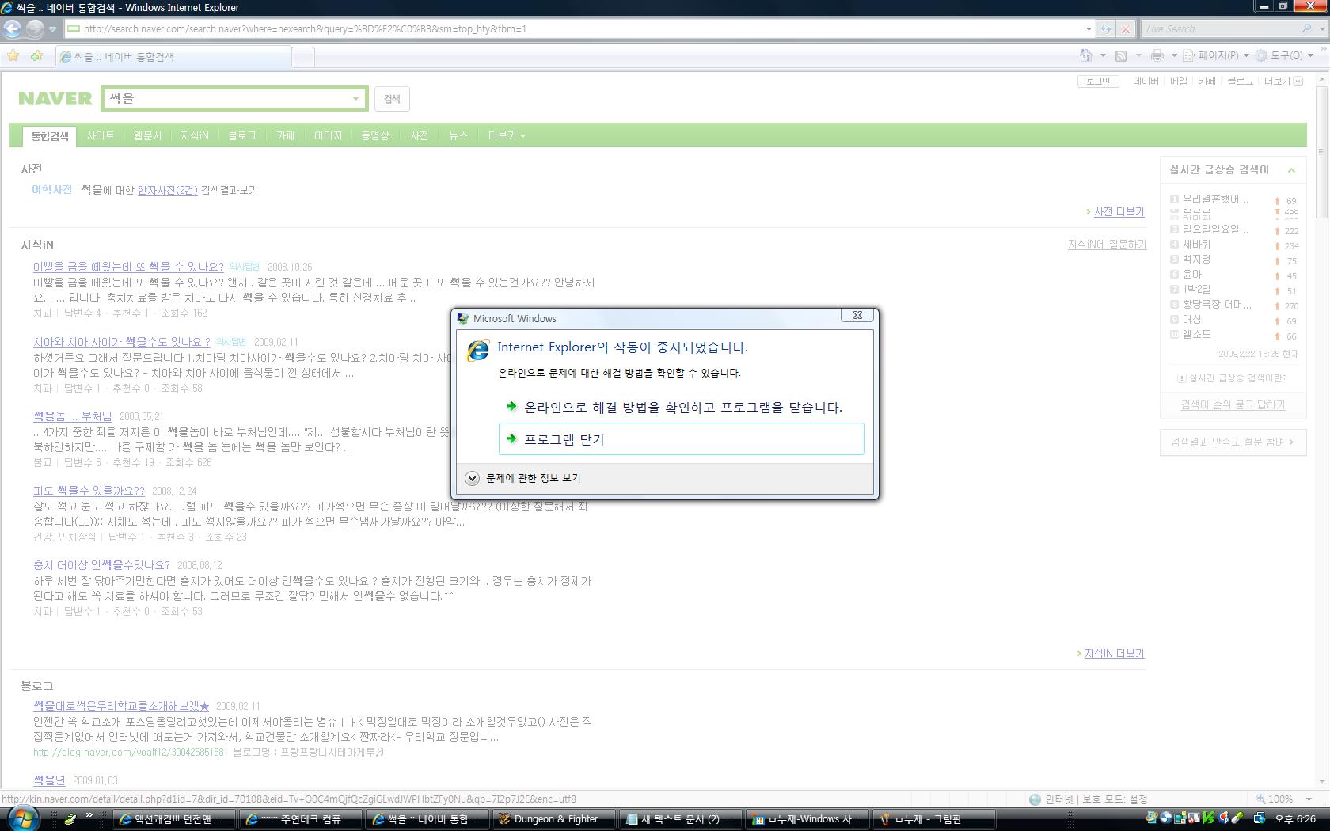Switch to ㅁ누제 - 그림판 taskbar item
The height and width of the screenshot is (831, 1330).
pyautogui.click(x=933, y=819)
